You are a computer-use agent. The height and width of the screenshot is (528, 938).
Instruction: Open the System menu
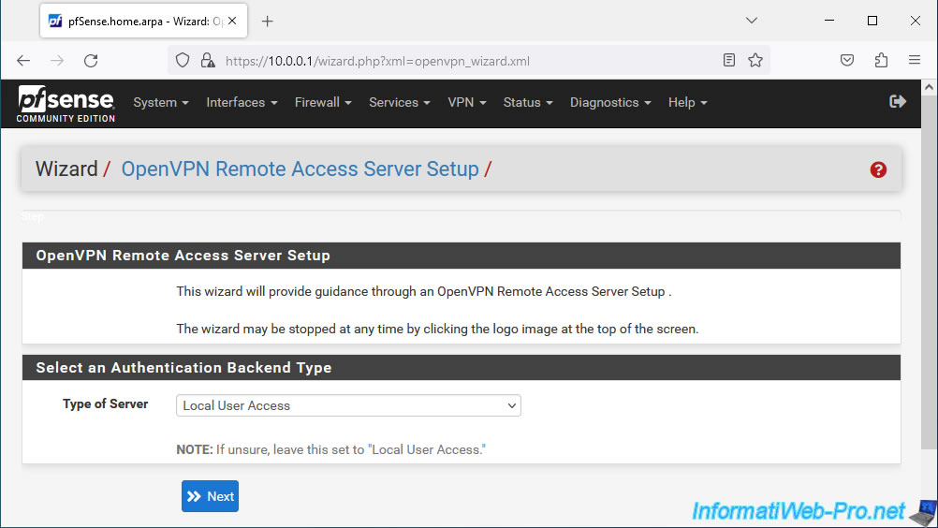[161, 102]
